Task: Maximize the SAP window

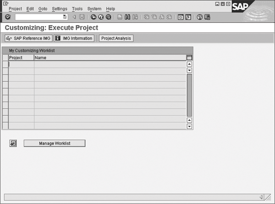Action: pos(223,4)
